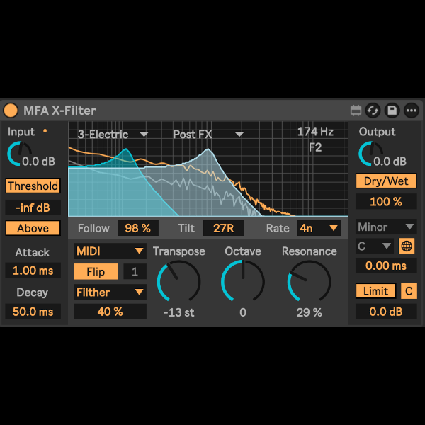Image resolution: width=425 pixels, height=425 pixels.
Task: Click the show/hide parameters icon in title bar
Action: pyautogui.click(x=356, y=110)
